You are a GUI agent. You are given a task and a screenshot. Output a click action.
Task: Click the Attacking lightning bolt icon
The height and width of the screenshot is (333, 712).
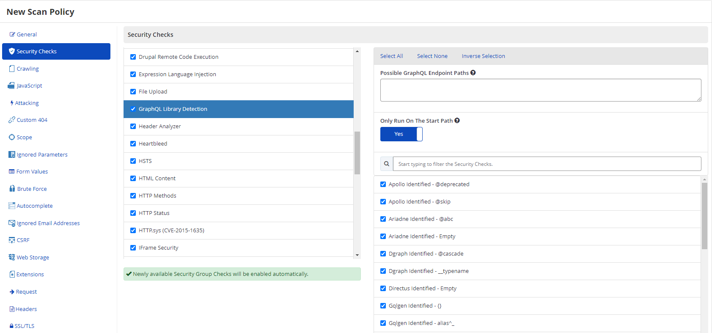click(12, 103)
